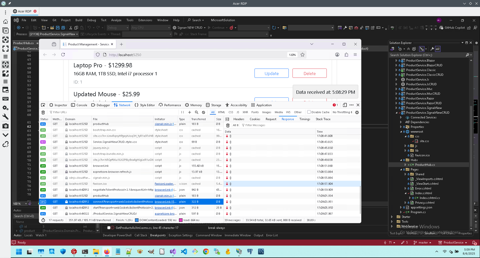
Task: Toggle the Fonts request filter
Action: 255,112
